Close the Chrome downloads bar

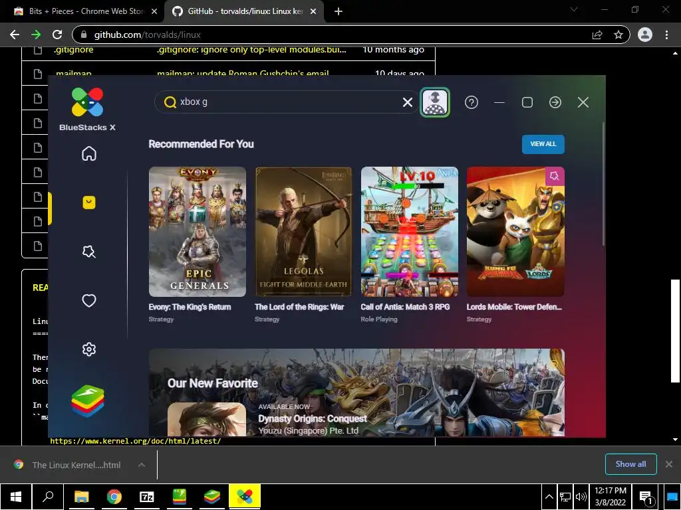[669, 464]
